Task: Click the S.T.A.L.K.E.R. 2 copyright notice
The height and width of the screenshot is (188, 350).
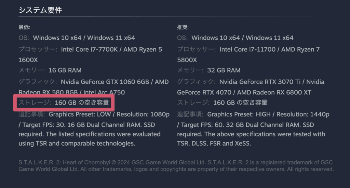Action: 176,166
